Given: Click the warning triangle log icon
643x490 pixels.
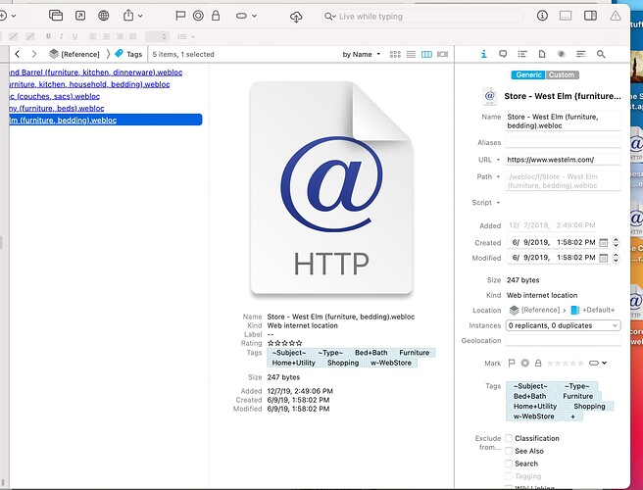Looking at the screenshot, I should click(616, 16).
